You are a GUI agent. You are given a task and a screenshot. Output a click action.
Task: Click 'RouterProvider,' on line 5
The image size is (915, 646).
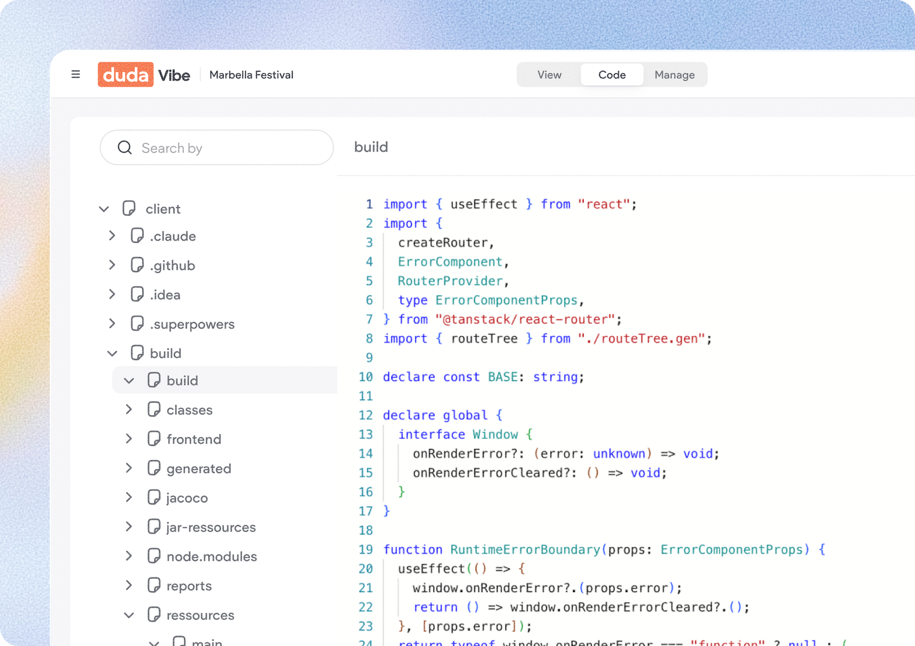click(x=454, y=281)
